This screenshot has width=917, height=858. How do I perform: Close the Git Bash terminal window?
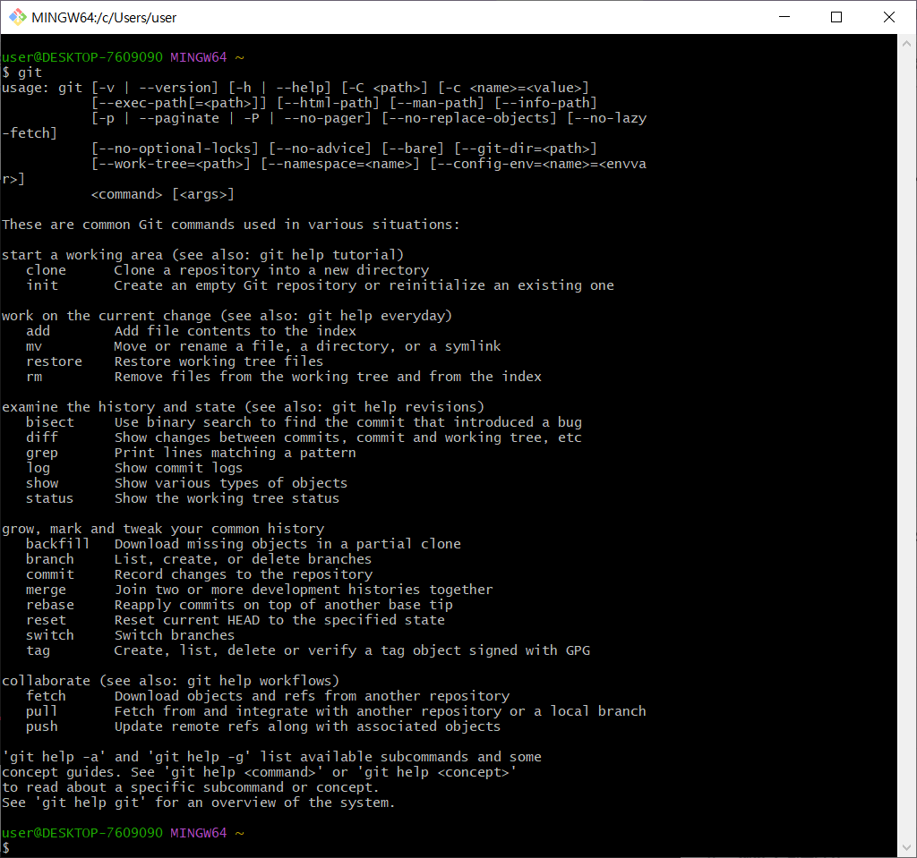(889, 17)
